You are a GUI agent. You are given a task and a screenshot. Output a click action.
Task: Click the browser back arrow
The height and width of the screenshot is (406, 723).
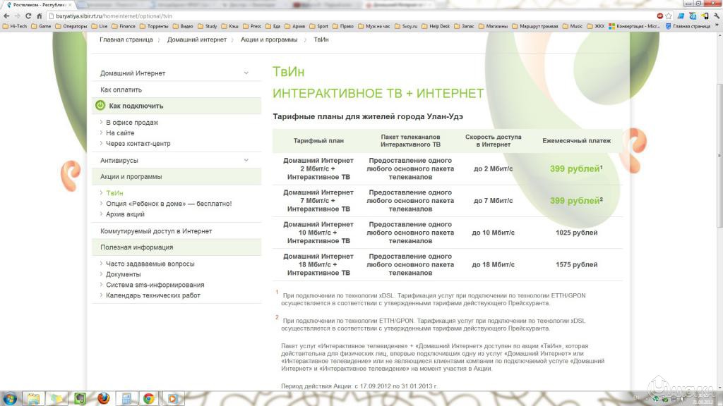pos(6,15)
